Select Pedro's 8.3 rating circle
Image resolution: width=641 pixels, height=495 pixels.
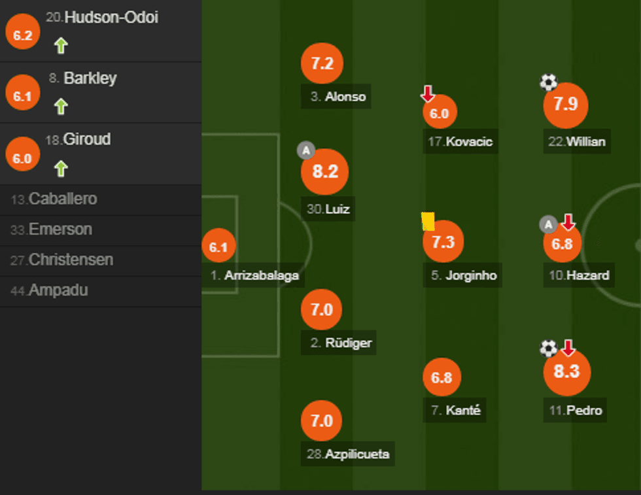tap(567, 372)
